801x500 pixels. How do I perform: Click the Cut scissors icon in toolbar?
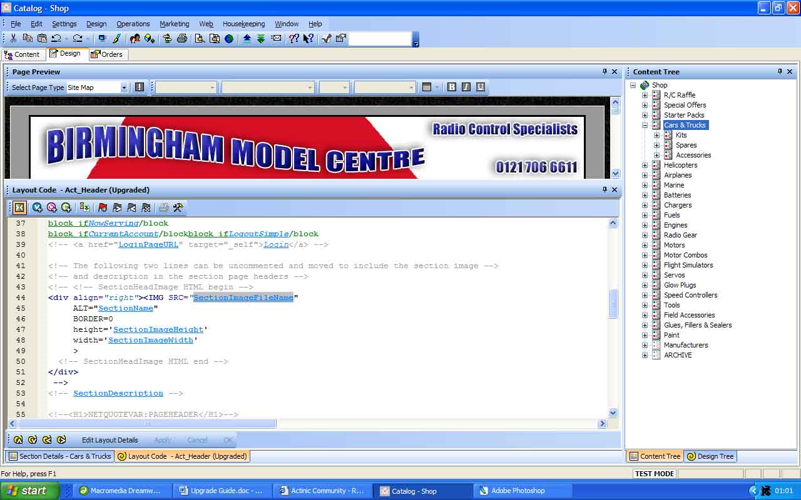pyautogui.click(x=13, y=39)
